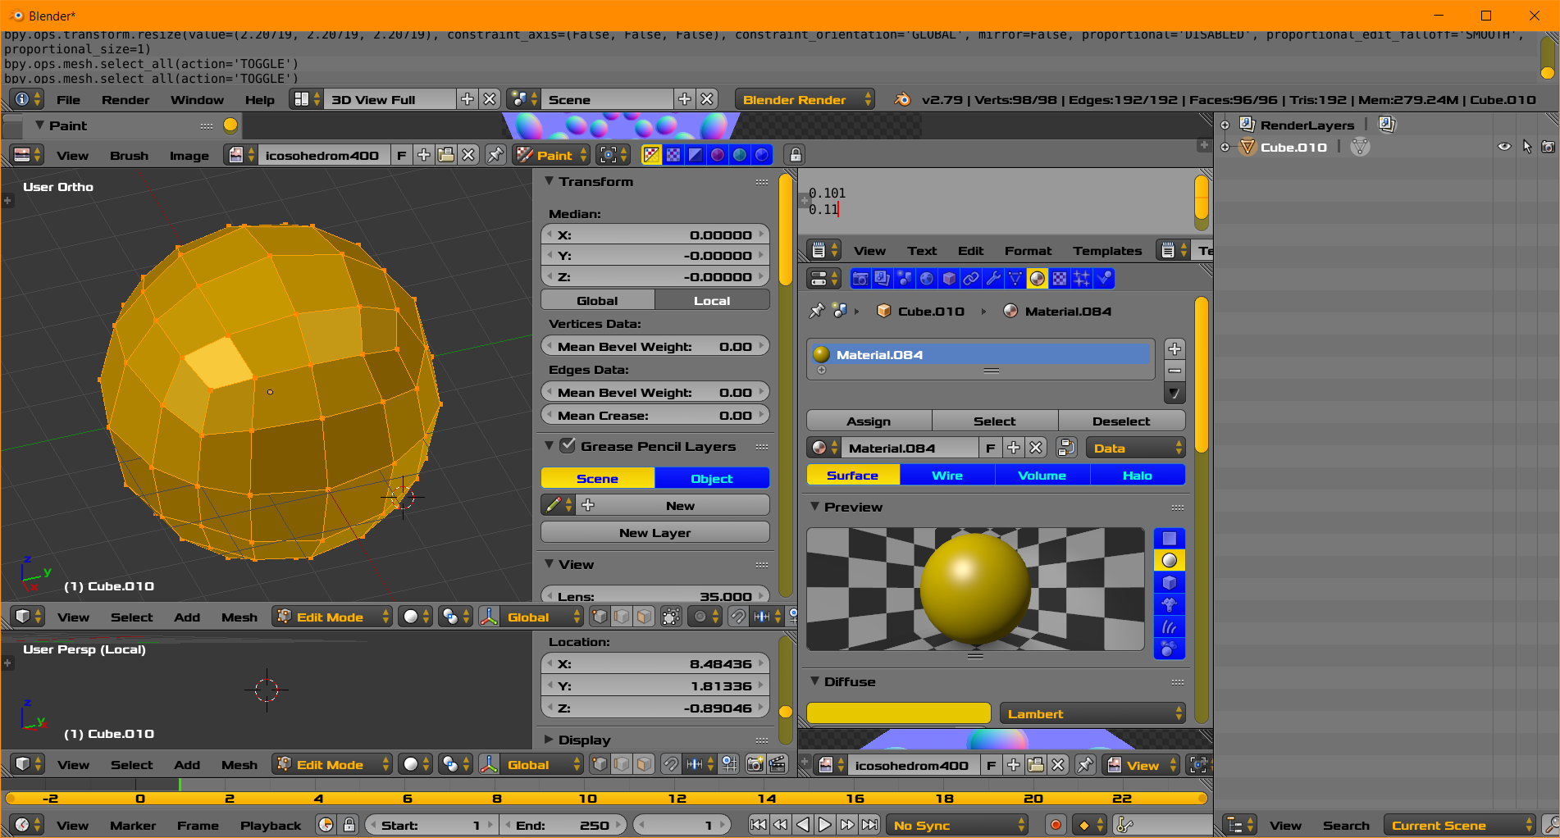Open the Particles properties tab
The width and height of the screenshot is (1560, 838).
[1082, 279]
